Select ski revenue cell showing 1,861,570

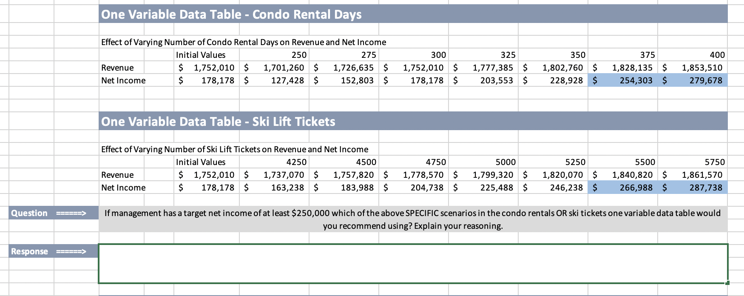point(693,175)
